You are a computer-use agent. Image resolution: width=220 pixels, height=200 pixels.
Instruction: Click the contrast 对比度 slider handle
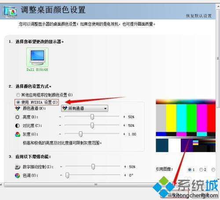tap(92, 126)
